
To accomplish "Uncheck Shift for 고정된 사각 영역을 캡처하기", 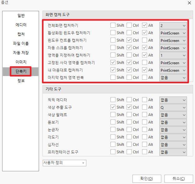I will click(113, 62).
